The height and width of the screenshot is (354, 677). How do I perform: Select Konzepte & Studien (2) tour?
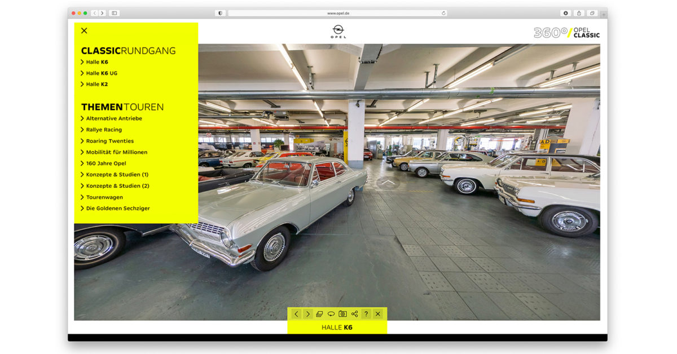[x=115, y=186]
